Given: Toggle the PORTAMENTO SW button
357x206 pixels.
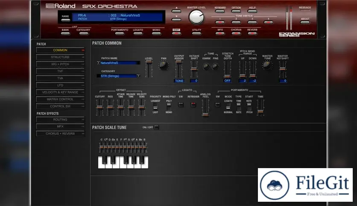Looking at the screenshot, I should [218, 105].
